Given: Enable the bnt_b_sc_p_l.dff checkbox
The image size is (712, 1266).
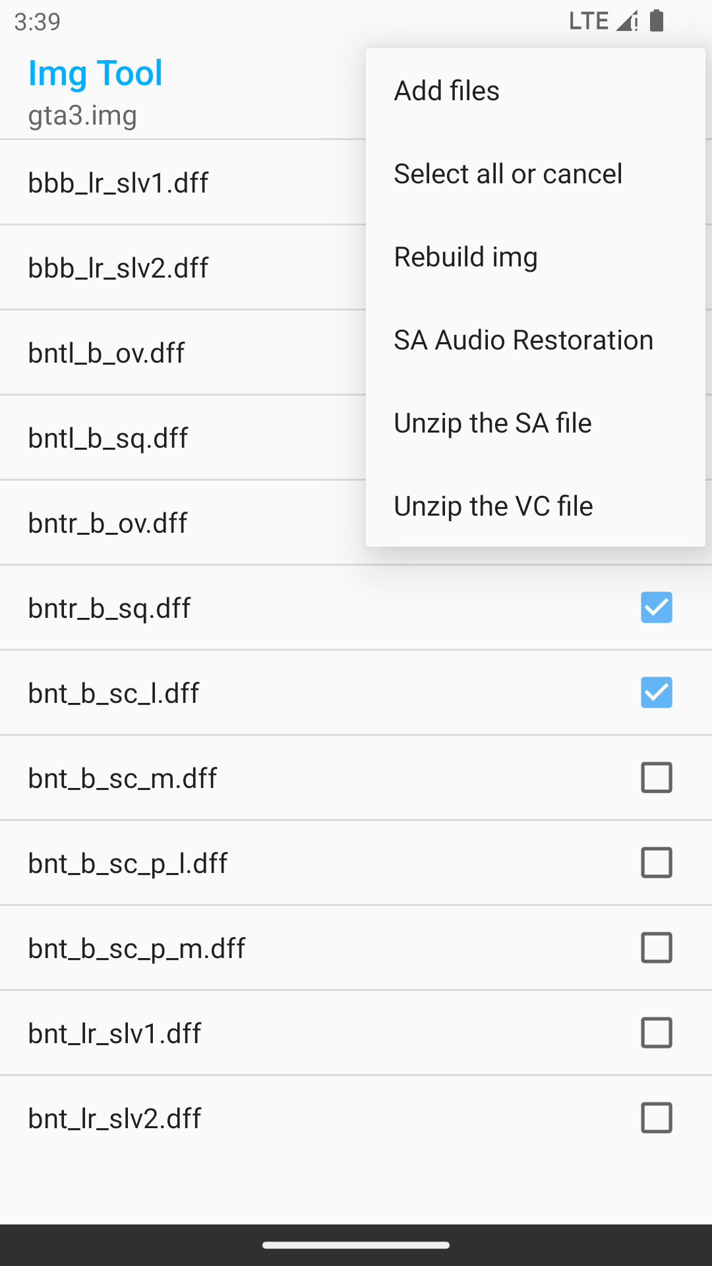Looking at the screenshot, I should click(656, 862).
